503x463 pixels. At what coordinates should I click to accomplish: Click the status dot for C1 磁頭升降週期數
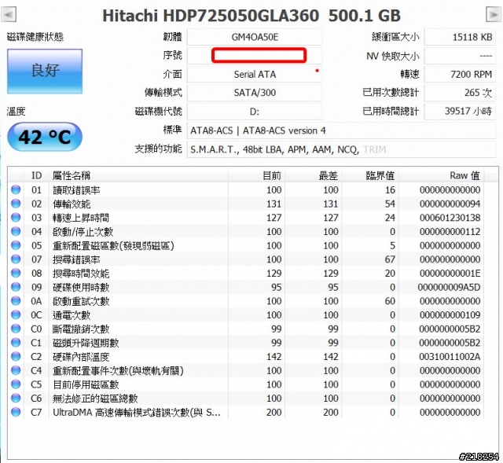coord(16,343)
